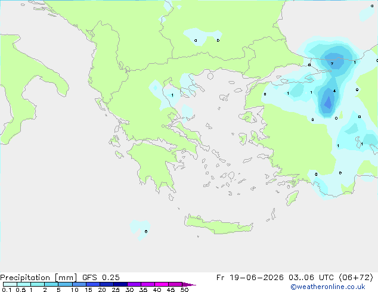
Task: Click the legend tick label '50'
Action: (x=184, y=290)
